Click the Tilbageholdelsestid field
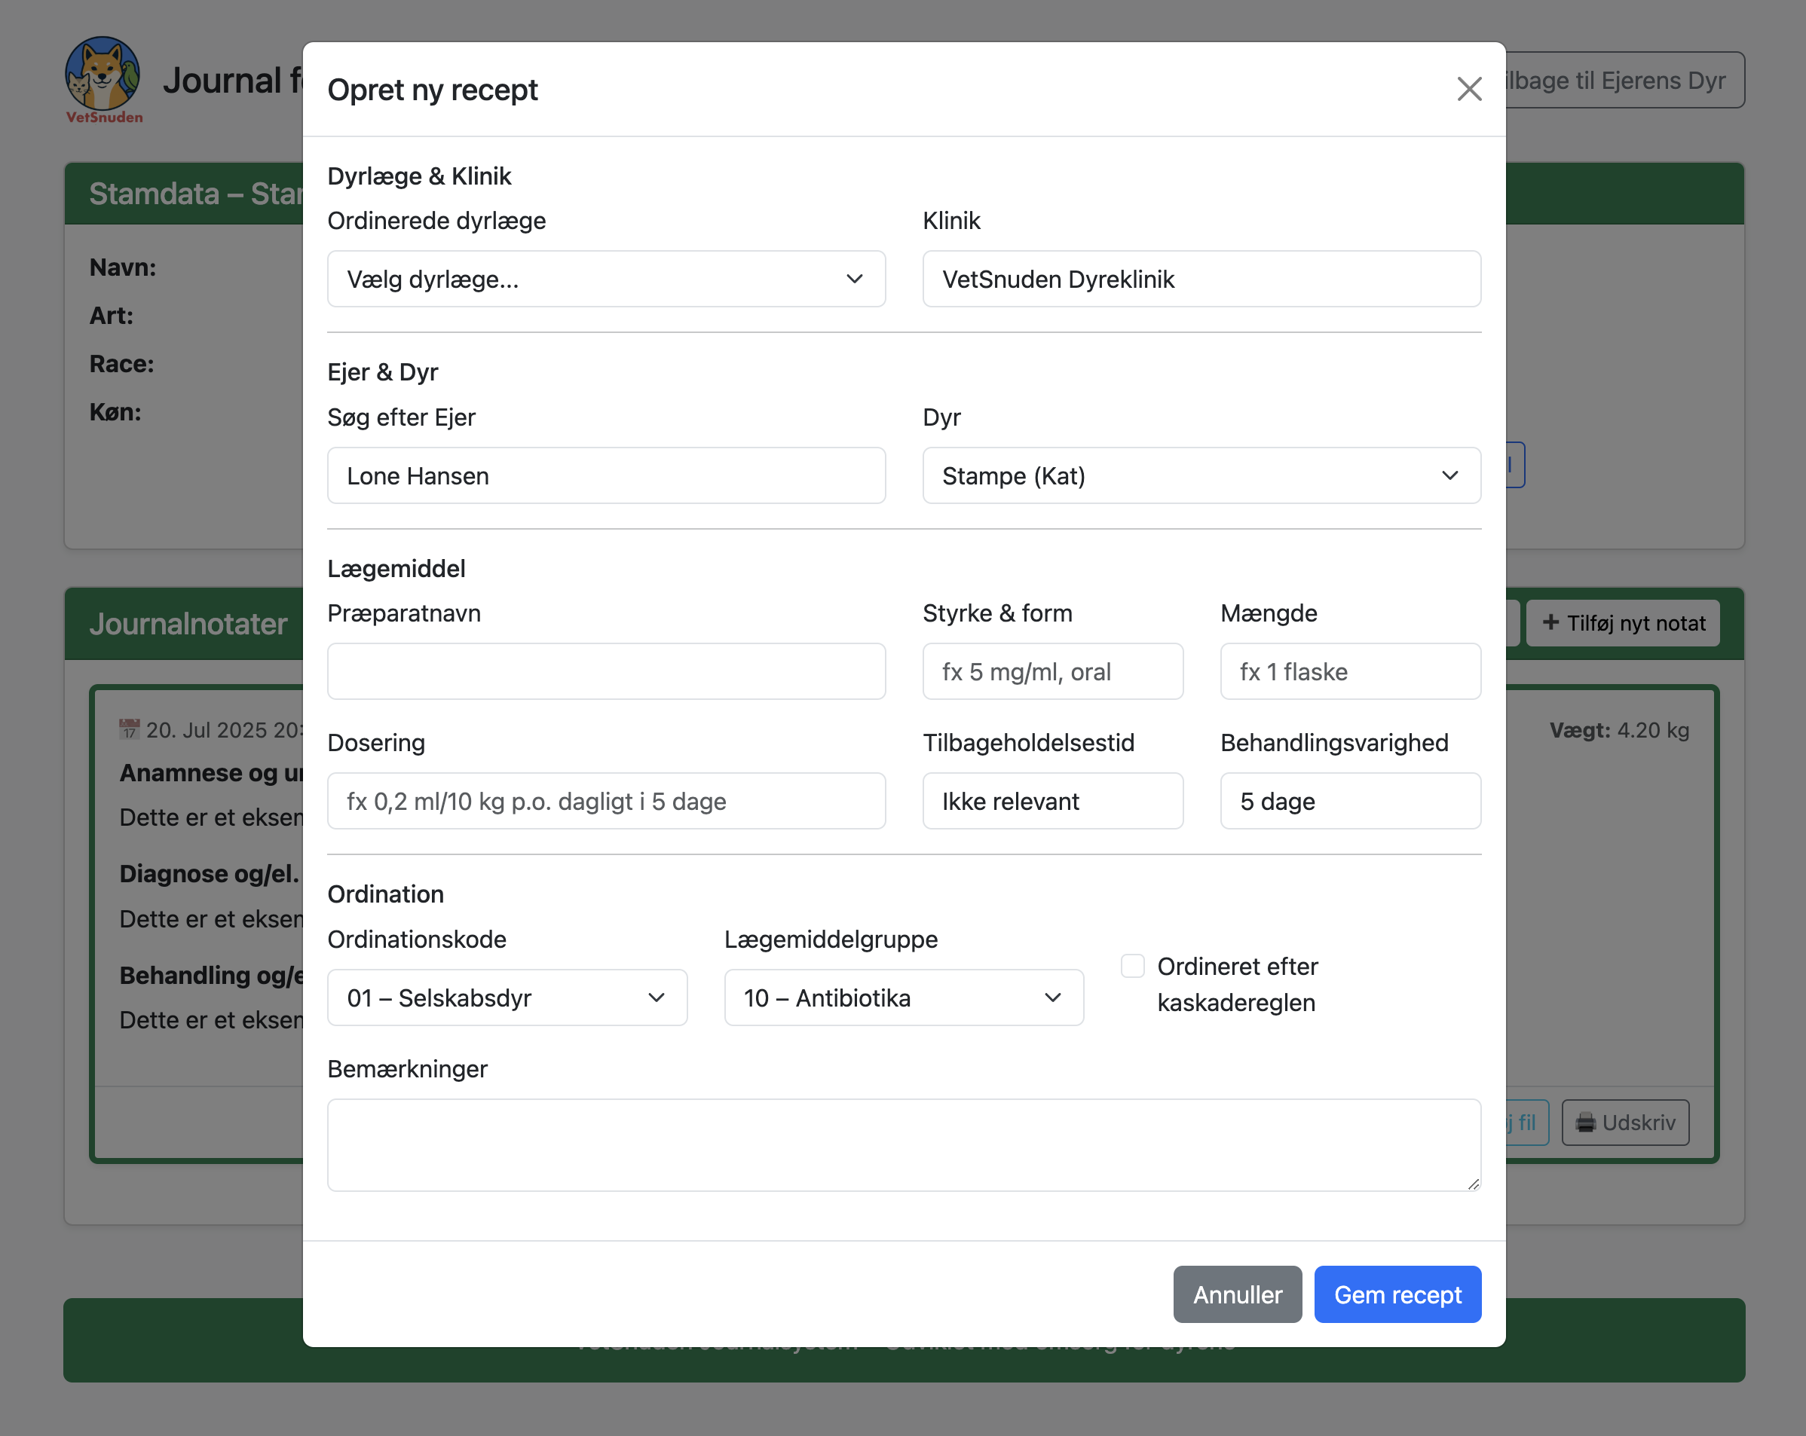 coord(1052,802)
